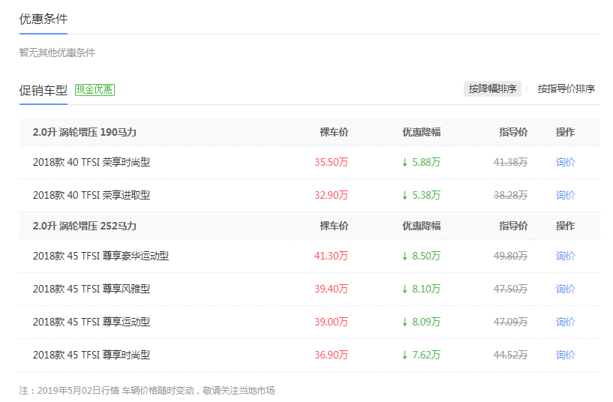This screenshot has width=613, height=402.
Task: Click the 8.10万 discount value
Action: coord(426,289)
